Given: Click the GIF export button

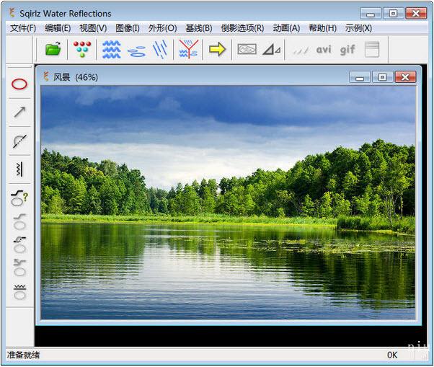Looking at the screenshot, I should 347,49.
